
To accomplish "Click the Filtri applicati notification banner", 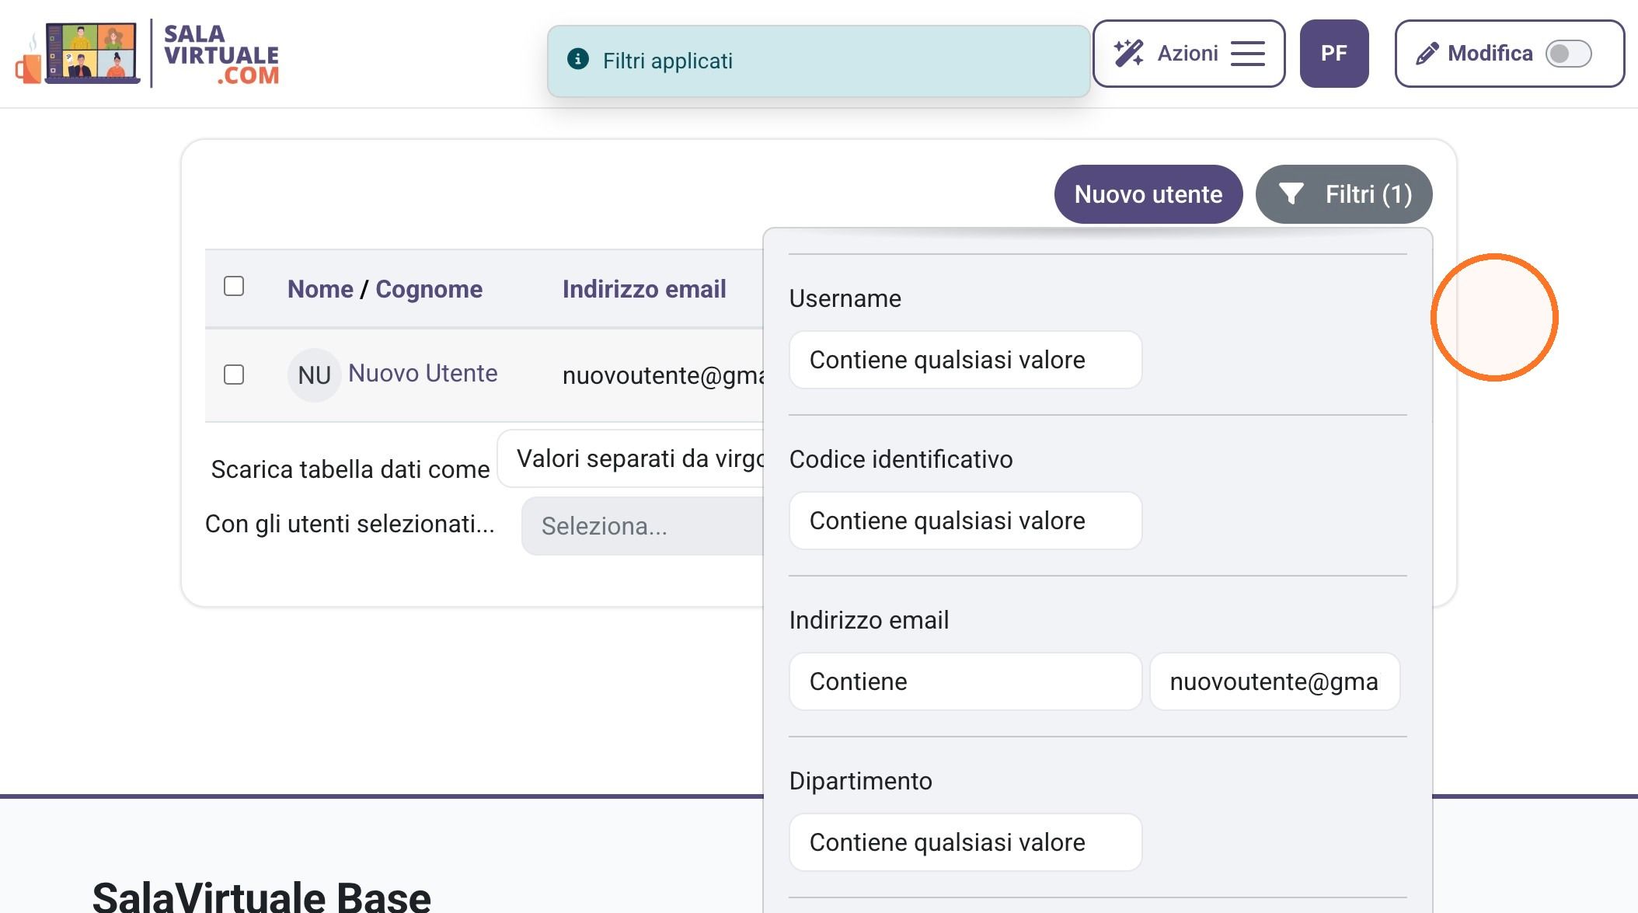I will pyautogui.click(x=818, y=61).
